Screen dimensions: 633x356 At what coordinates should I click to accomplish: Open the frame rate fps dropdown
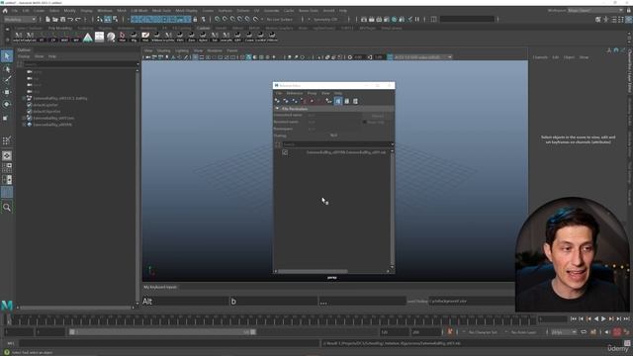click(x=564, y=332)
